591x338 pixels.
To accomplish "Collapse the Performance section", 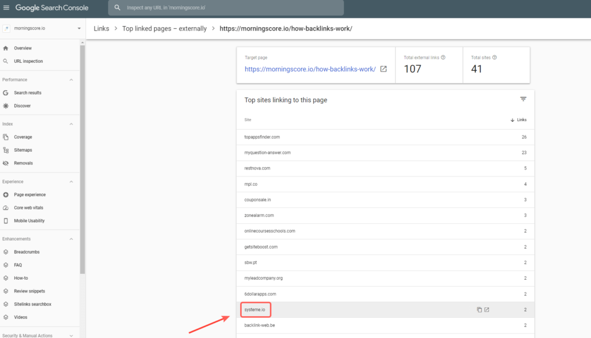I will point(72,80).
